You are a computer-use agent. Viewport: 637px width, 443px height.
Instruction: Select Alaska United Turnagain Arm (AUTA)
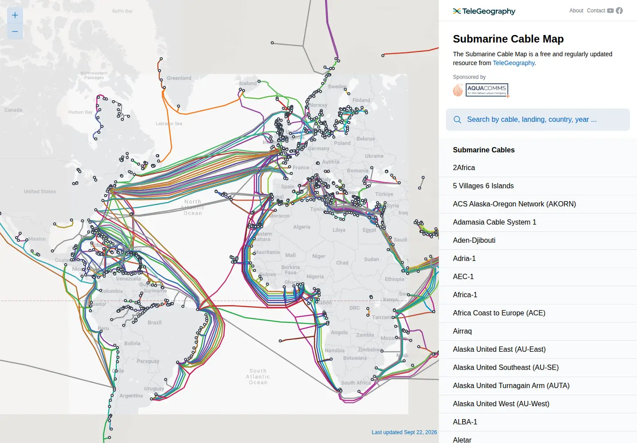(538, 386)
